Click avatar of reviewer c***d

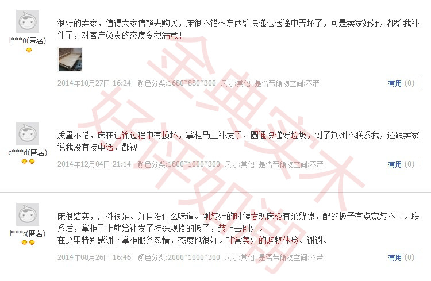[28, 133]
